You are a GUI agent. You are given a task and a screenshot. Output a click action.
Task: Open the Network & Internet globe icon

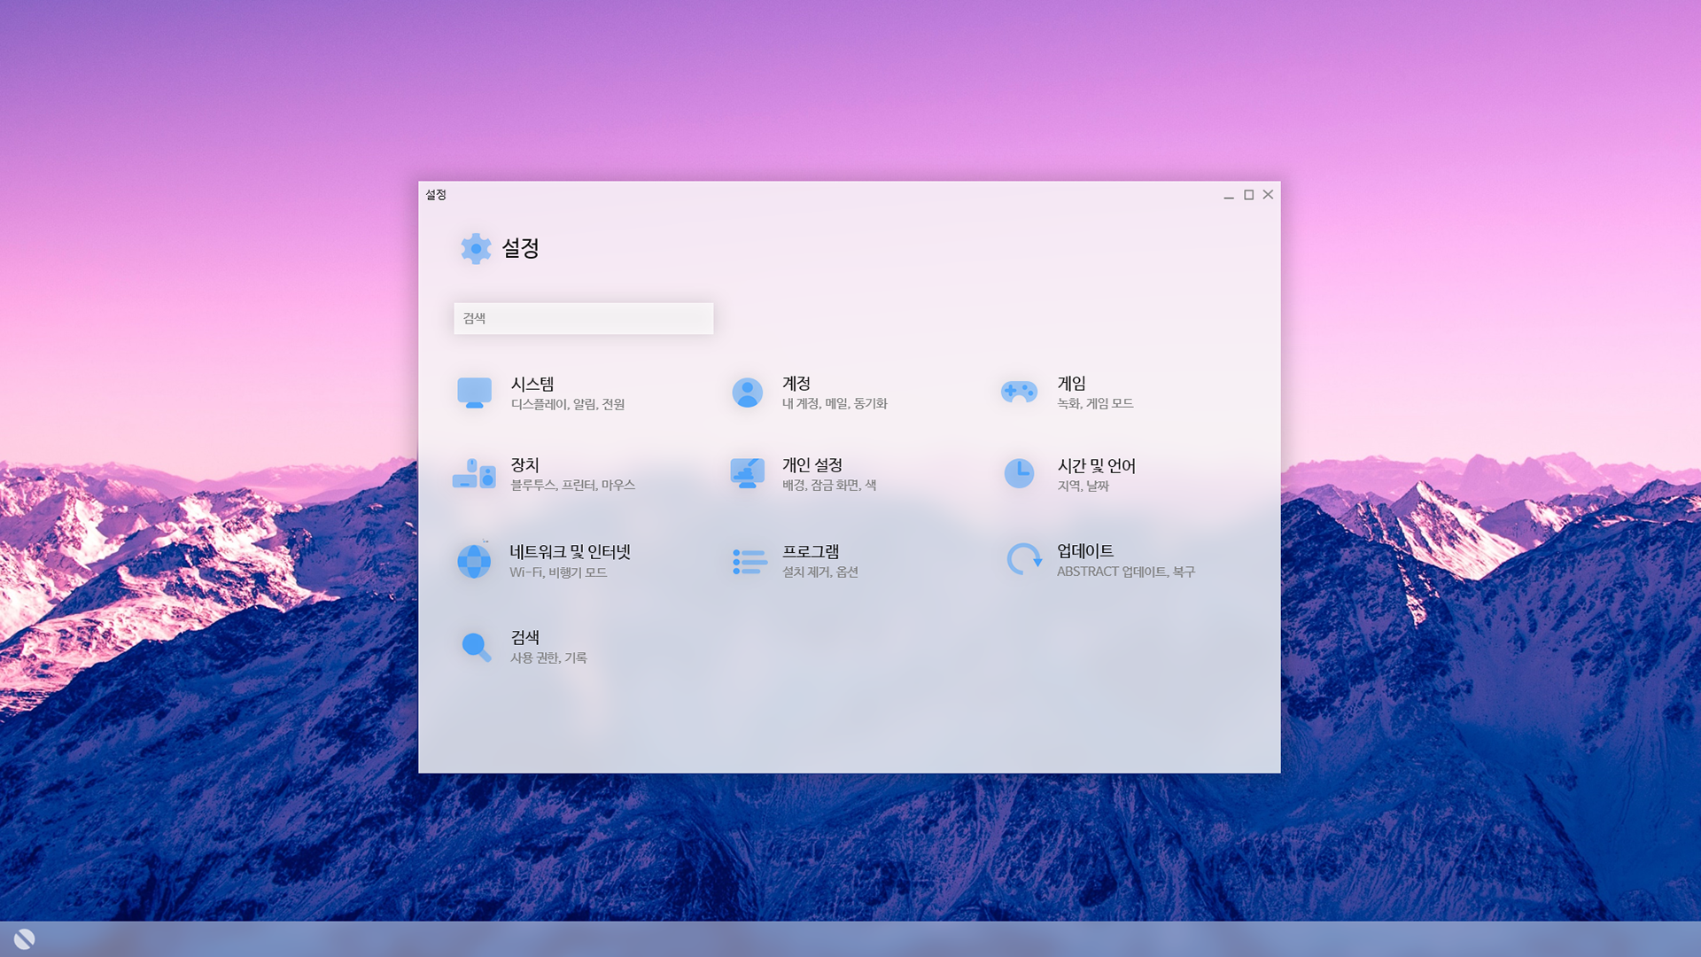pyautogui.click(x=474, y=561)
